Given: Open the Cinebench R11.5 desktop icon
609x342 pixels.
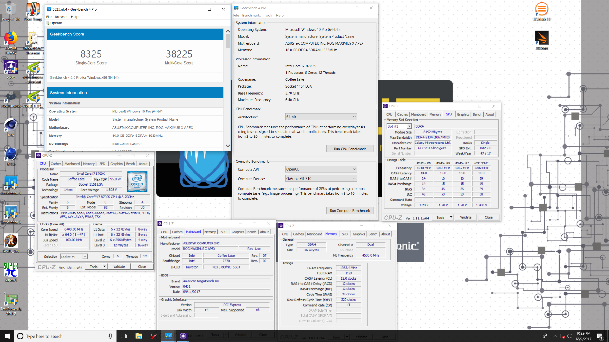Looking at the screenshot, I should (x=10, y=156).
